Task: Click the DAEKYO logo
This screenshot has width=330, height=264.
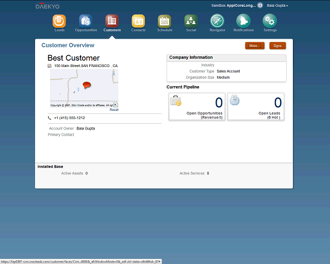Action: [47, 6]
